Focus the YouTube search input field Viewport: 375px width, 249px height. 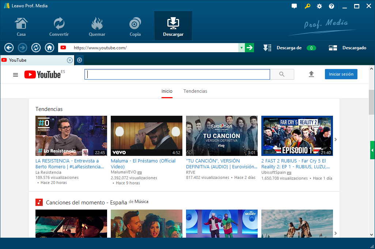coord(177,74)
